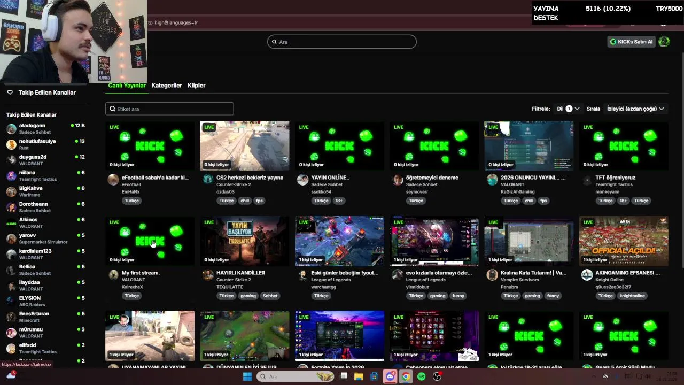Open Dorotheann channel avatar in sidebar

coord(11,207)
